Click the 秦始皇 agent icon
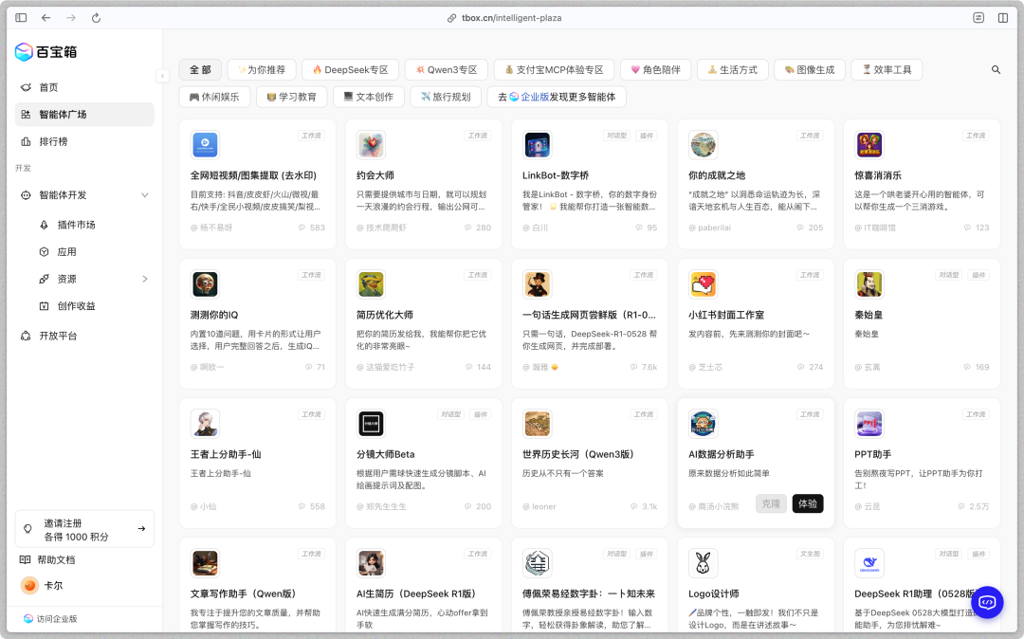Image resolution: width=1024 pixels, height=639 pixels. point(869,284)
